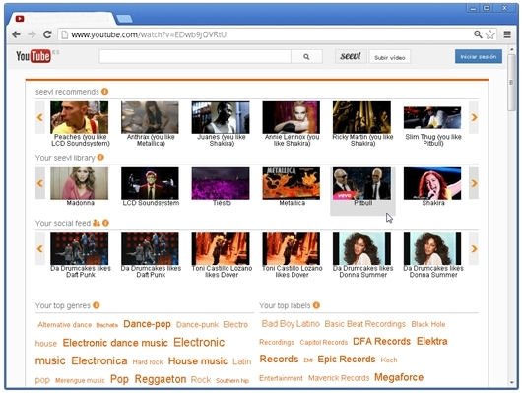Screen dimensions: 522x393
Task: Advance social feed with right arrow
Action: point(474,249)
